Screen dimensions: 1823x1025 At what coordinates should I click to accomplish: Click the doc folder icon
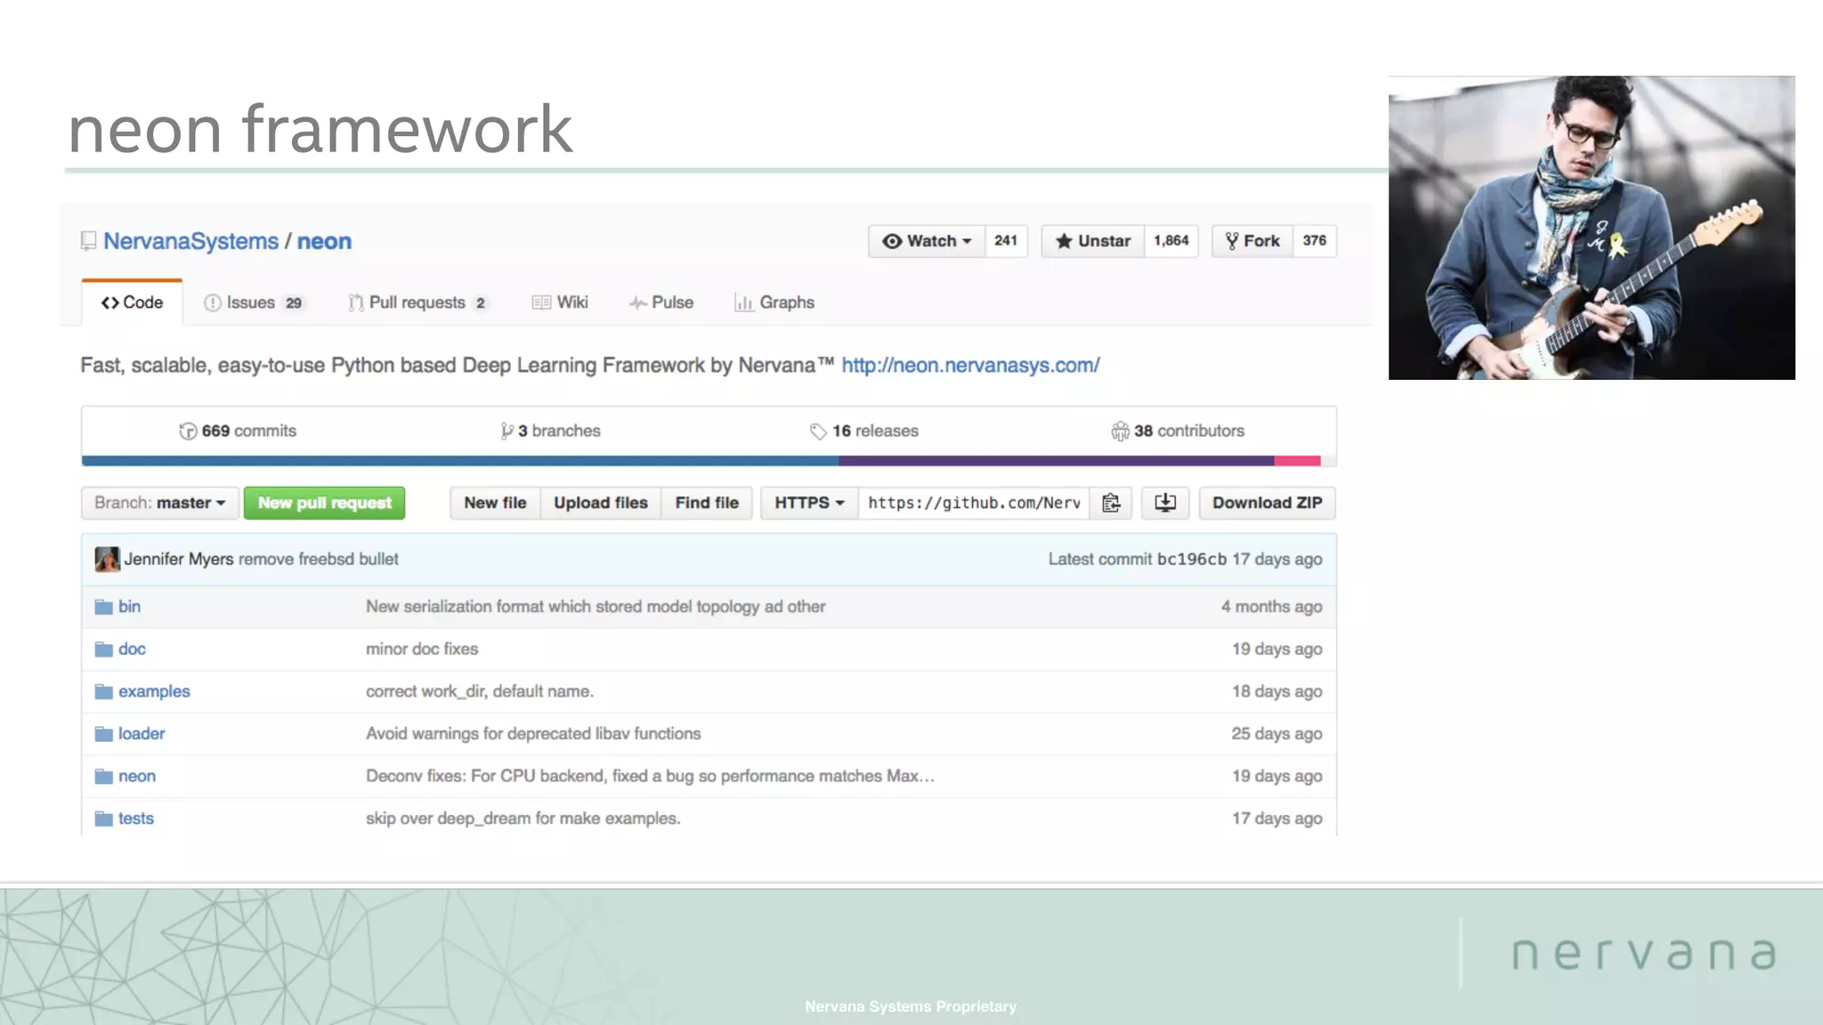[104, 650]
